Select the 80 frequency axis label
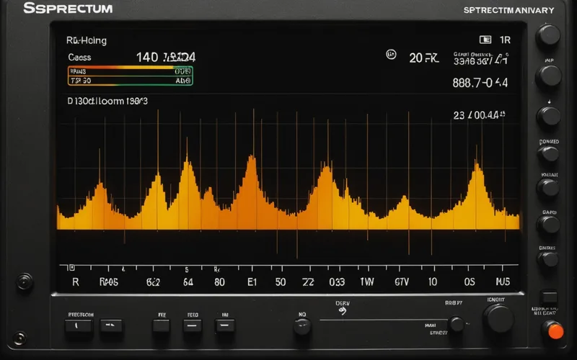The width and height of the screenshot is (577, 360). pyautogui.click(x=220, y=282)
